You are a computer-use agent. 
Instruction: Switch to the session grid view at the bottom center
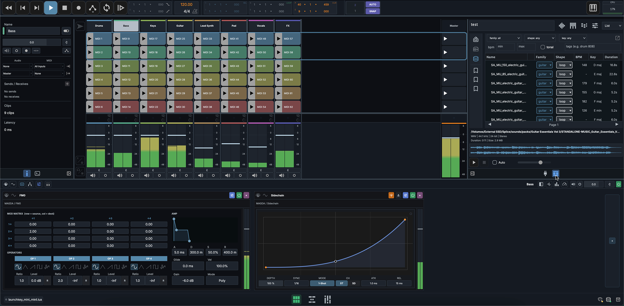(x=296, y=300)
